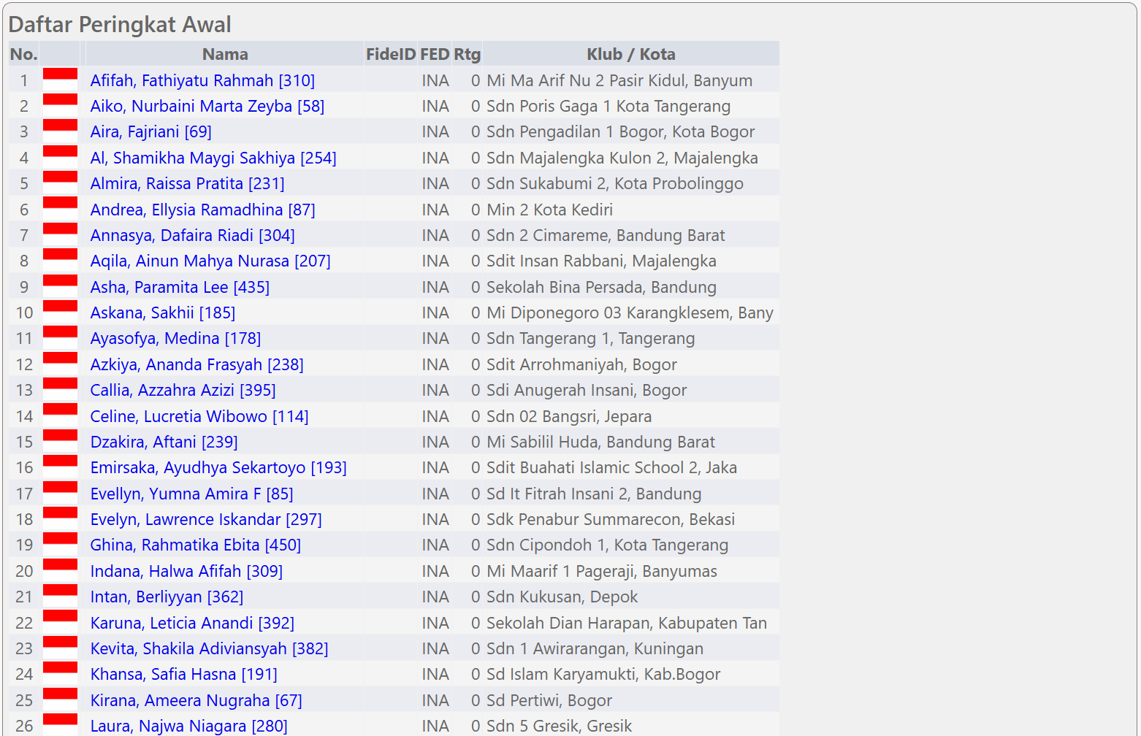Select club text Sd Islam Karyamukti, Kab.Bogor
The width and height of the screenshot is (1141, 736).
603,674
